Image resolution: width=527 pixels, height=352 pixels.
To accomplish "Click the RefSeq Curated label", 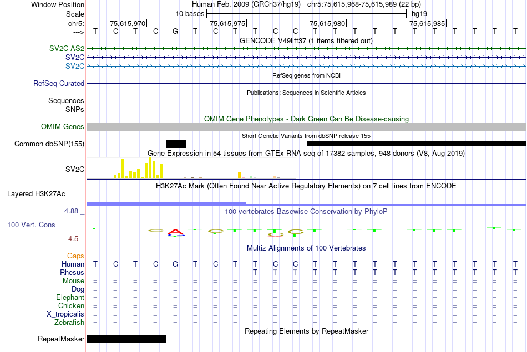I will [x=58, y=83].
